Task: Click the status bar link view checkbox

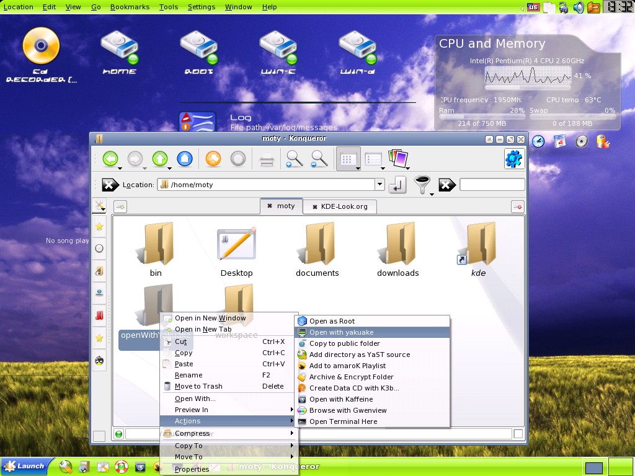Action: pos(518,434)
